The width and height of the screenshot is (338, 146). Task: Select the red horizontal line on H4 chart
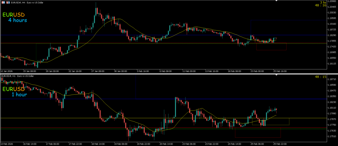[x=99, y=43]
